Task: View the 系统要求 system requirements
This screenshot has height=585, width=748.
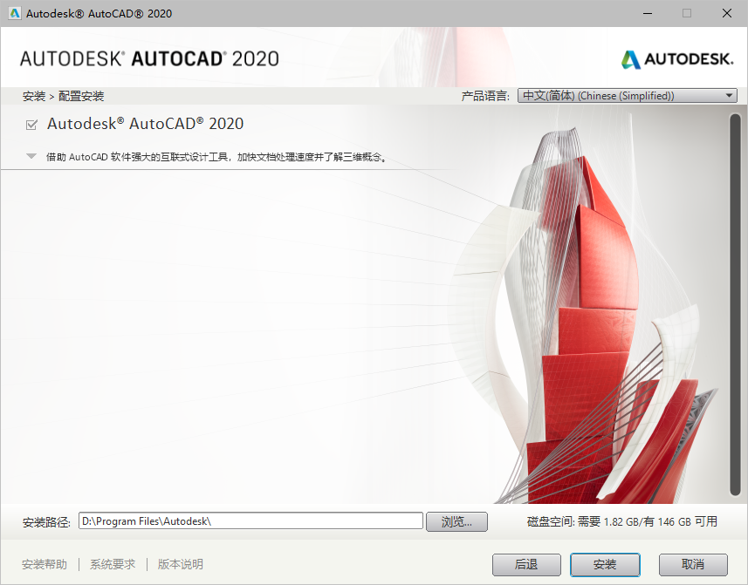Action: pyautogui.click(x=112, y=564)
